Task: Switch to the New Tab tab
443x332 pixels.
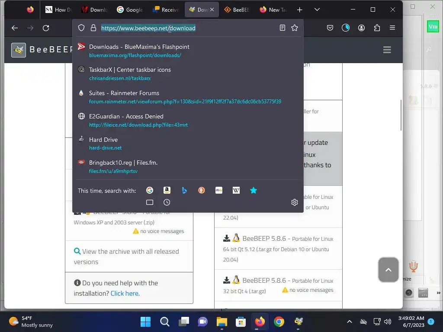Action: tap(273, 10)
